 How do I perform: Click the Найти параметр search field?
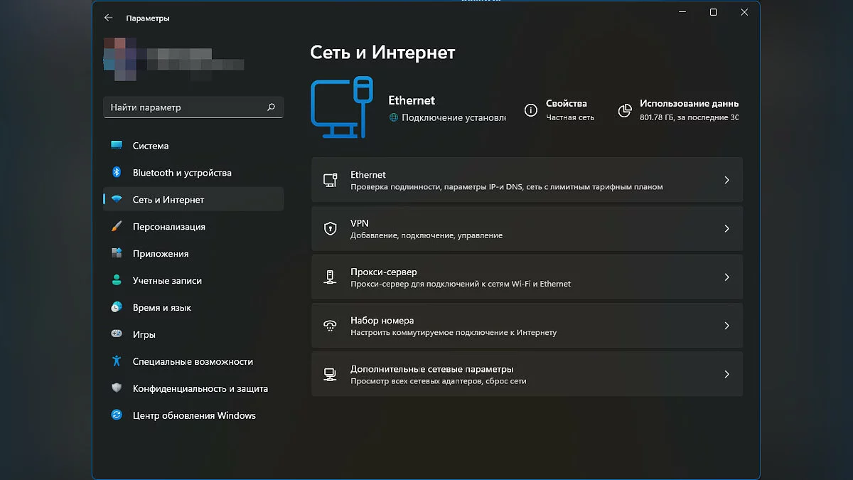pyautogui.click(x=193, y=107)
